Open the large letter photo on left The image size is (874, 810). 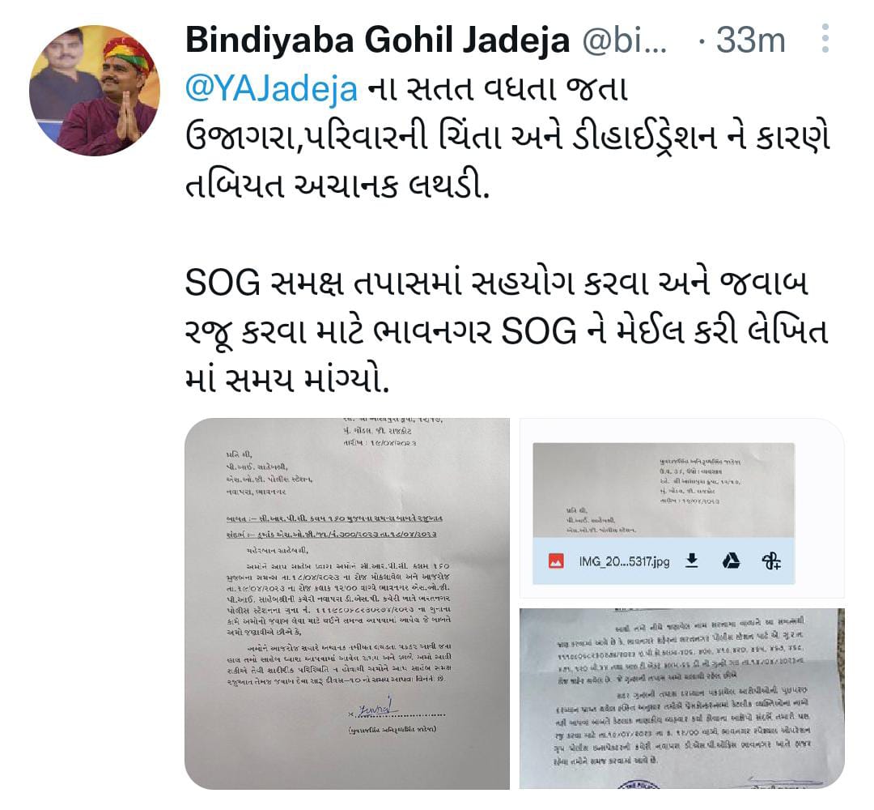click(x=346, y=603)
